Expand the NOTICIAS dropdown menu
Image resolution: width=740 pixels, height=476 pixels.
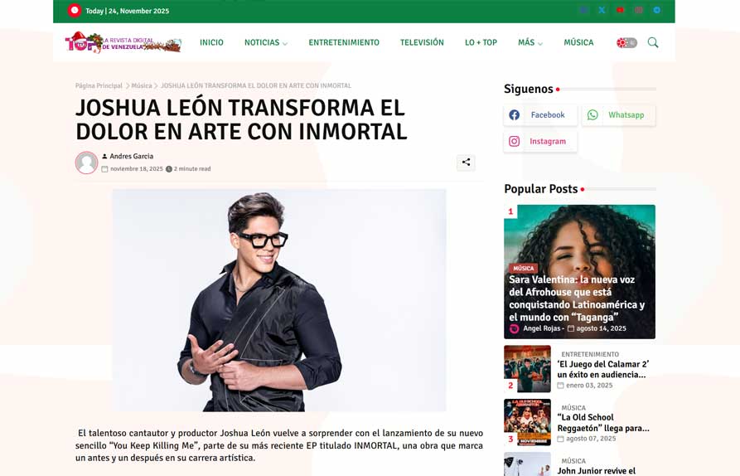click(x=266, y=42)
